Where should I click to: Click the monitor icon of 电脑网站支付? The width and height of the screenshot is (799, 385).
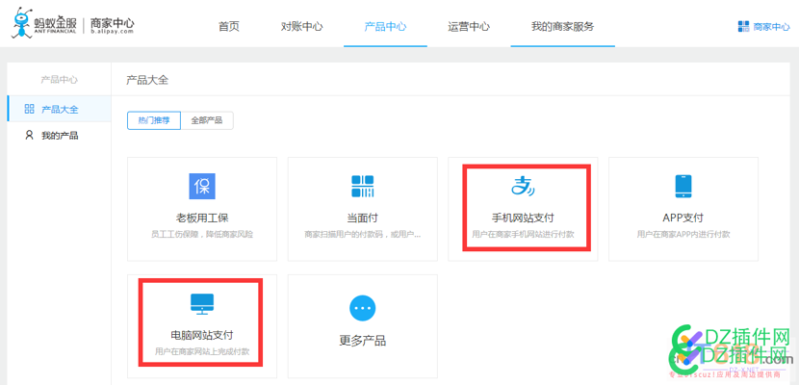pos(202,303)
